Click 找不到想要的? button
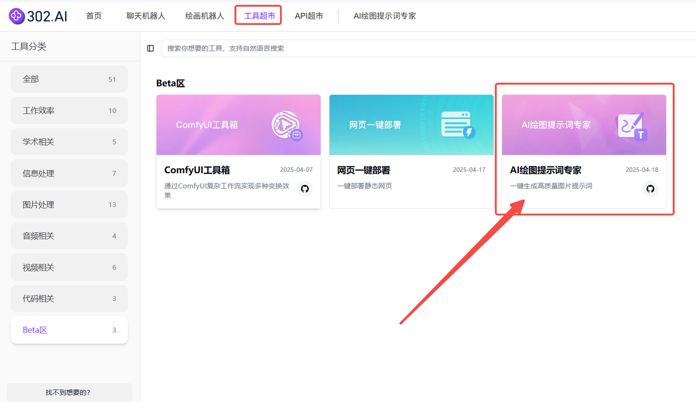The width and height of the screenshot is (696, 402). tap(69, 392)
